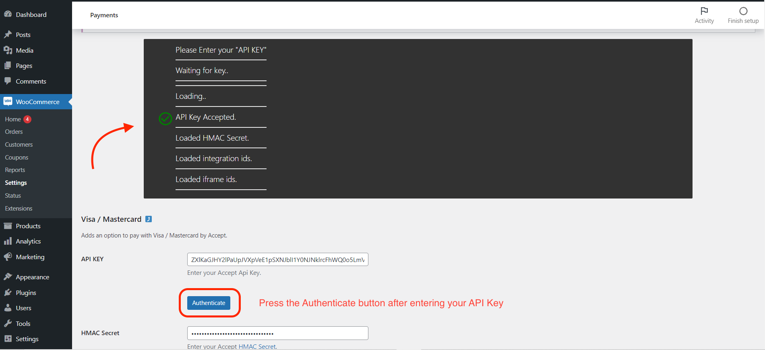
Task: Open Status submenu
Action: click(x=13, y=196)
